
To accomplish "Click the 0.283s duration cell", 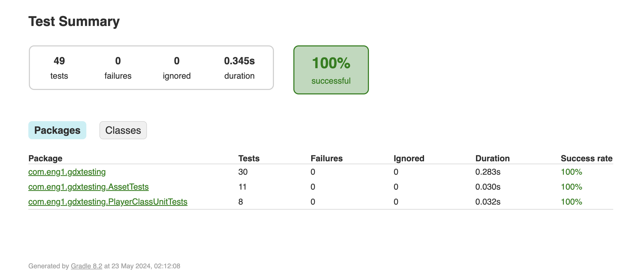I will [x=488, y=172].
